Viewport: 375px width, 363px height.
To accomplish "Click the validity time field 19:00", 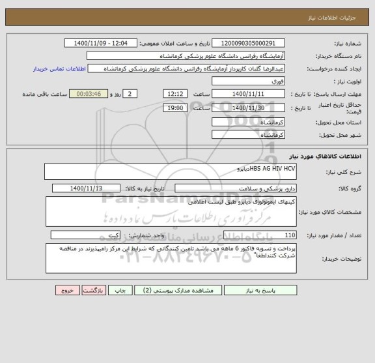I will [x=175, y=108].
